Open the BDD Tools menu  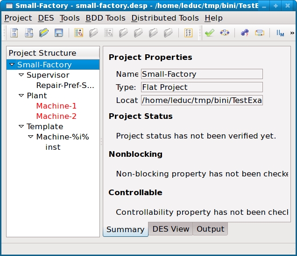point(105,18)
